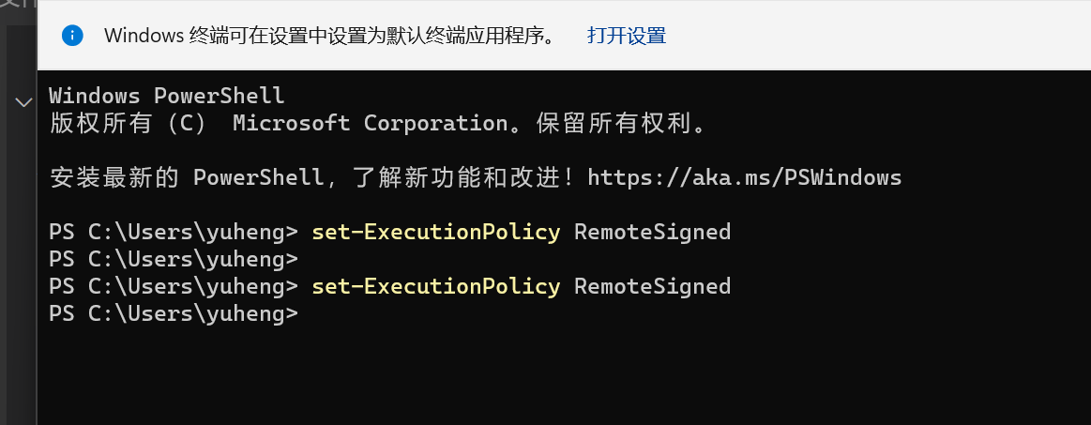Screen dimensions: 1091x425
Task: Select the default terminal notification message text
Action: point(331,36)
